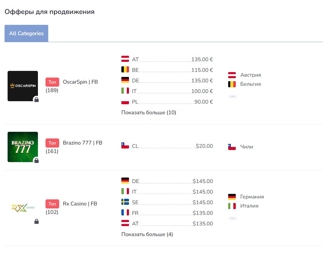Click the Brazino 777 logo thumbnail
This screenshot has height=253, width=328.
[x=23, y=147]
